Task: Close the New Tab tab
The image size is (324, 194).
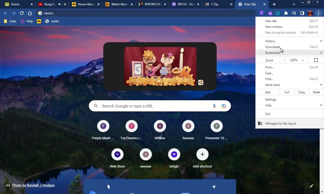Action: tap(265, 4)
